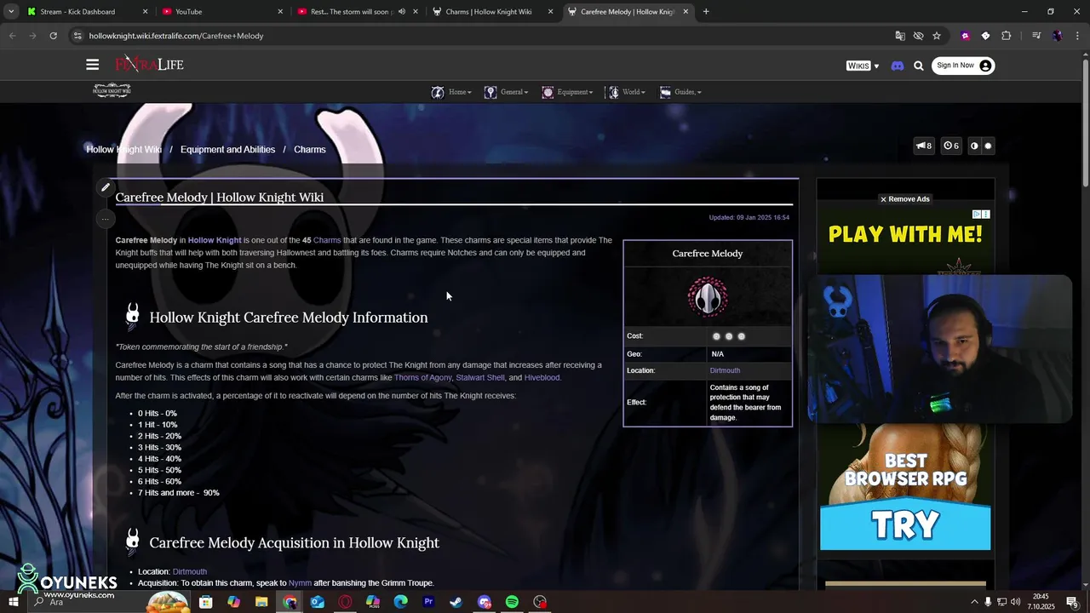The height and width of the screenshot is (613, 1090).
Task: Click the pencil edit page icon
Action: click(106, 187)
